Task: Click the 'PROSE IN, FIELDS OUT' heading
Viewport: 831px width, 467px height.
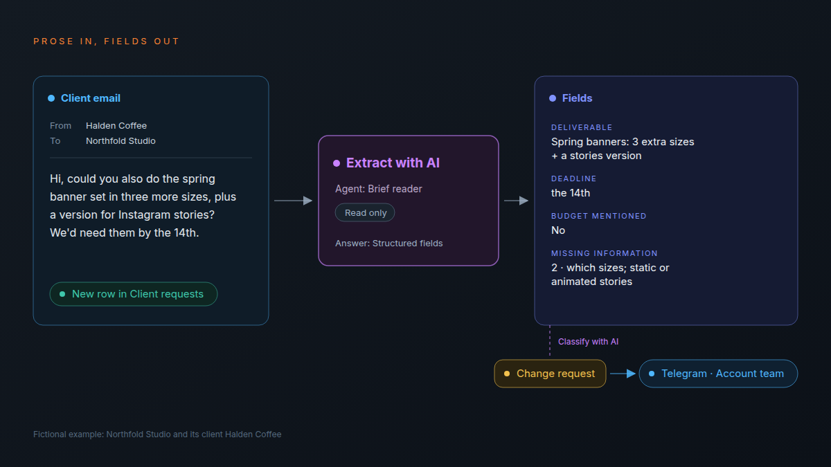Action: pyautogui.click(x=106, y=42)
